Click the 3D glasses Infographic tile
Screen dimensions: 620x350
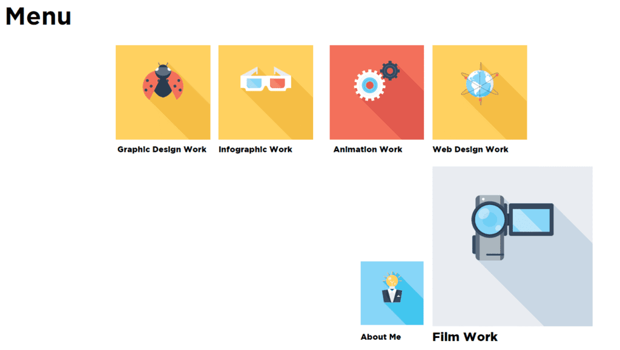click(x=266, y=92)
